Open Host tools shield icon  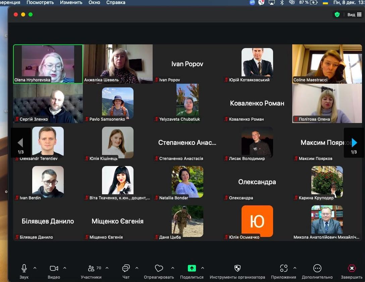coord(237,268)
